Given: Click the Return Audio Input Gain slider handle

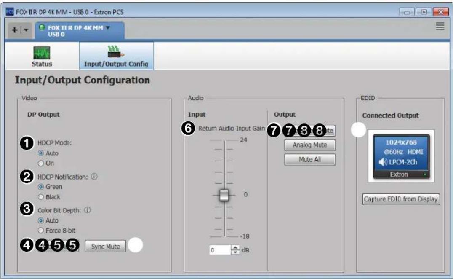Looking at the screenshot, I should tap(224, 195).
